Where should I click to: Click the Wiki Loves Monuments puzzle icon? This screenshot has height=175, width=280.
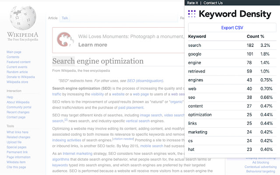pos(65,39)
